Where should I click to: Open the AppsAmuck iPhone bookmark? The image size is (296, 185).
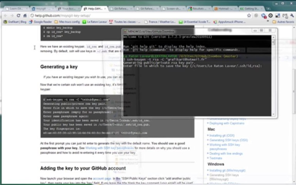pos(229,22)
